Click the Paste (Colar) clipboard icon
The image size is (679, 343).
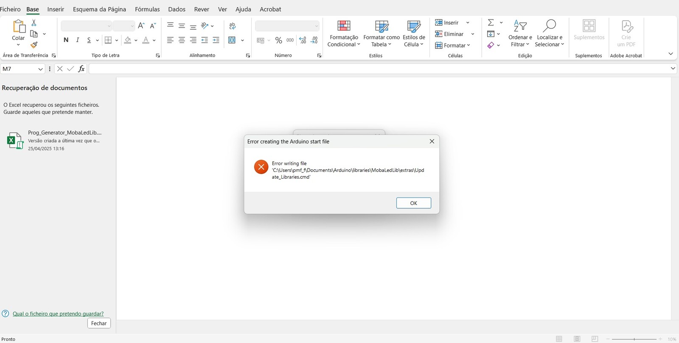coord(18,27)
